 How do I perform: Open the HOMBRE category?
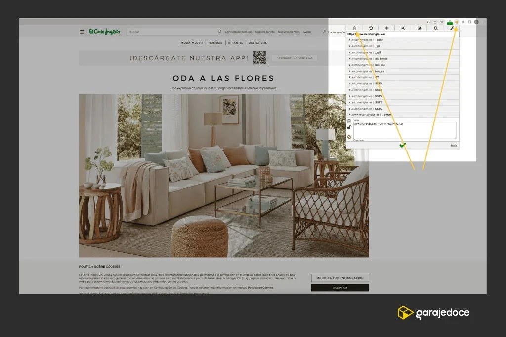click(215, 43)
